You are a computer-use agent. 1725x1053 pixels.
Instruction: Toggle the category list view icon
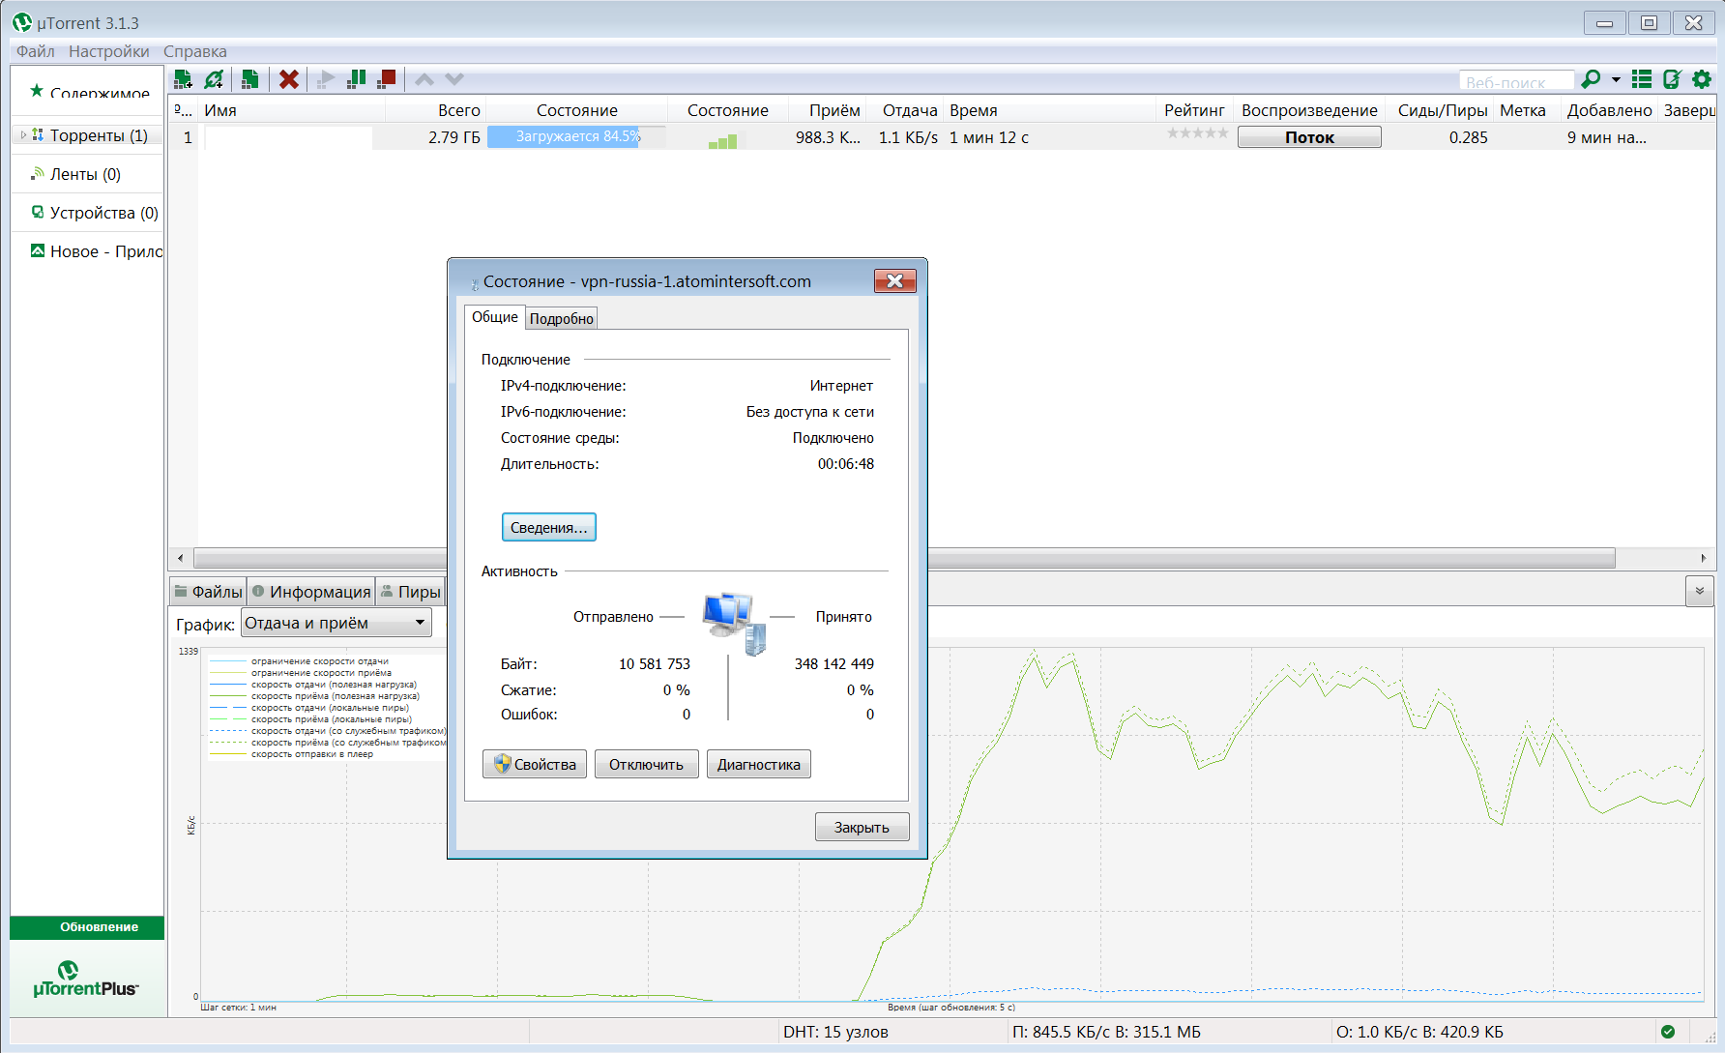1642,79
